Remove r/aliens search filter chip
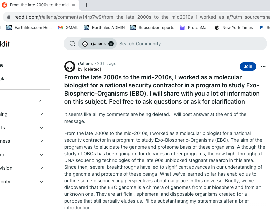Viewport: 270px width, 213px height. tap(111, 44)
